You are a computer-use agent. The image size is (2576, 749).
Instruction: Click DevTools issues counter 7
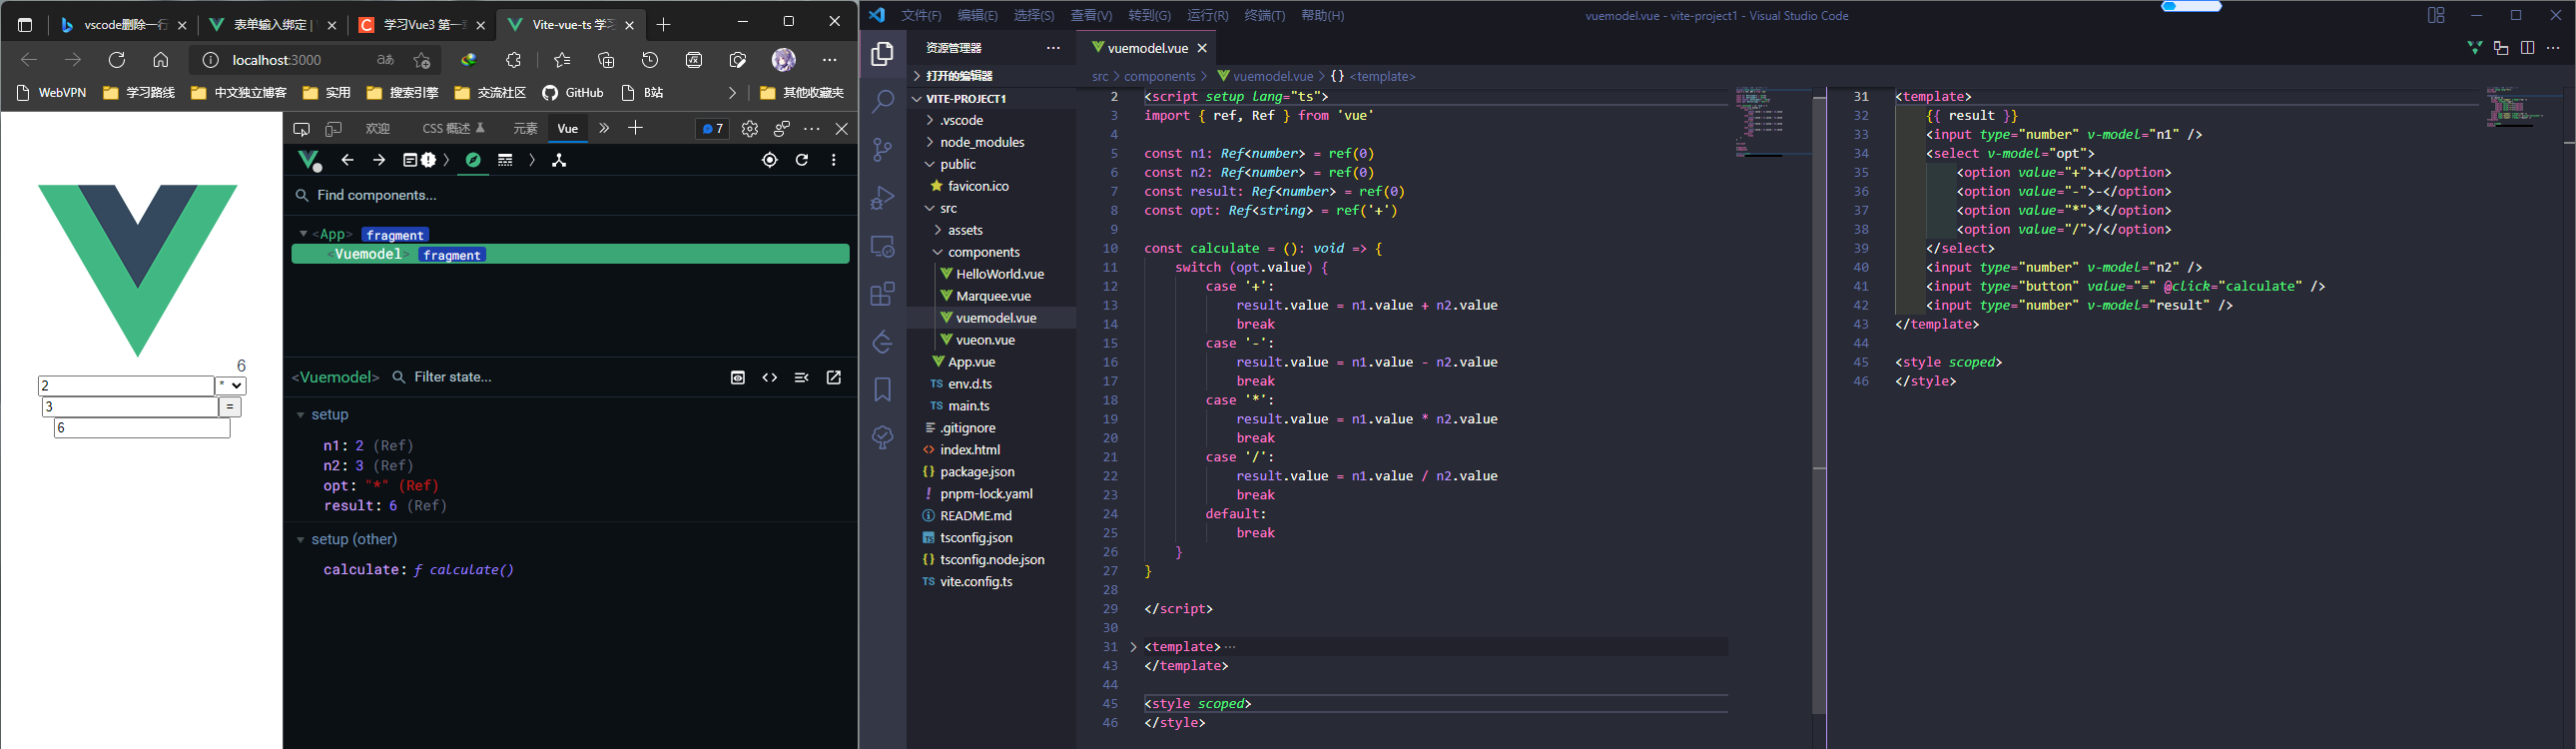712,129
